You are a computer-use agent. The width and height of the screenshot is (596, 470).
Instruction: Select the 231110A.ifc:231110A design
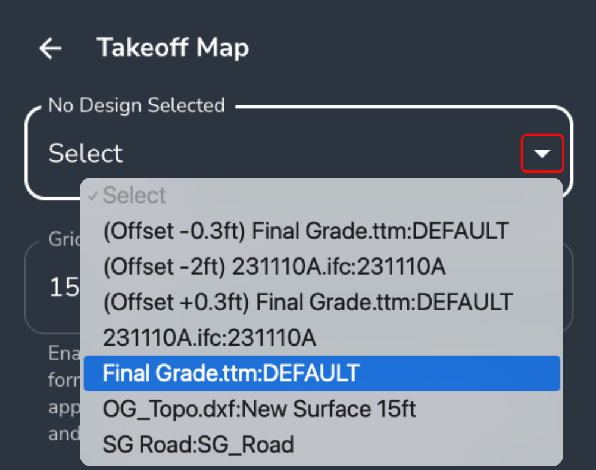point(208,338)
